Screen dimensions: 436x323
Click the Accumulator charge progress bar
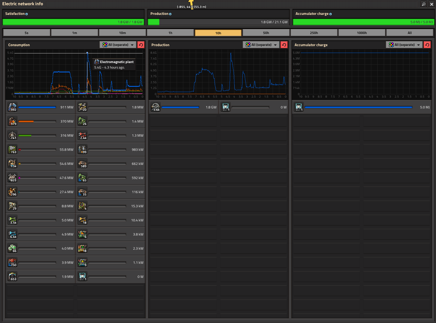pyautogui.click(x=363, y=22)
